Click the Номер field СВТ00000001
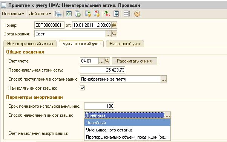This screenshot has width=227, height=142. pyautogui.click(x=49, y=25)
